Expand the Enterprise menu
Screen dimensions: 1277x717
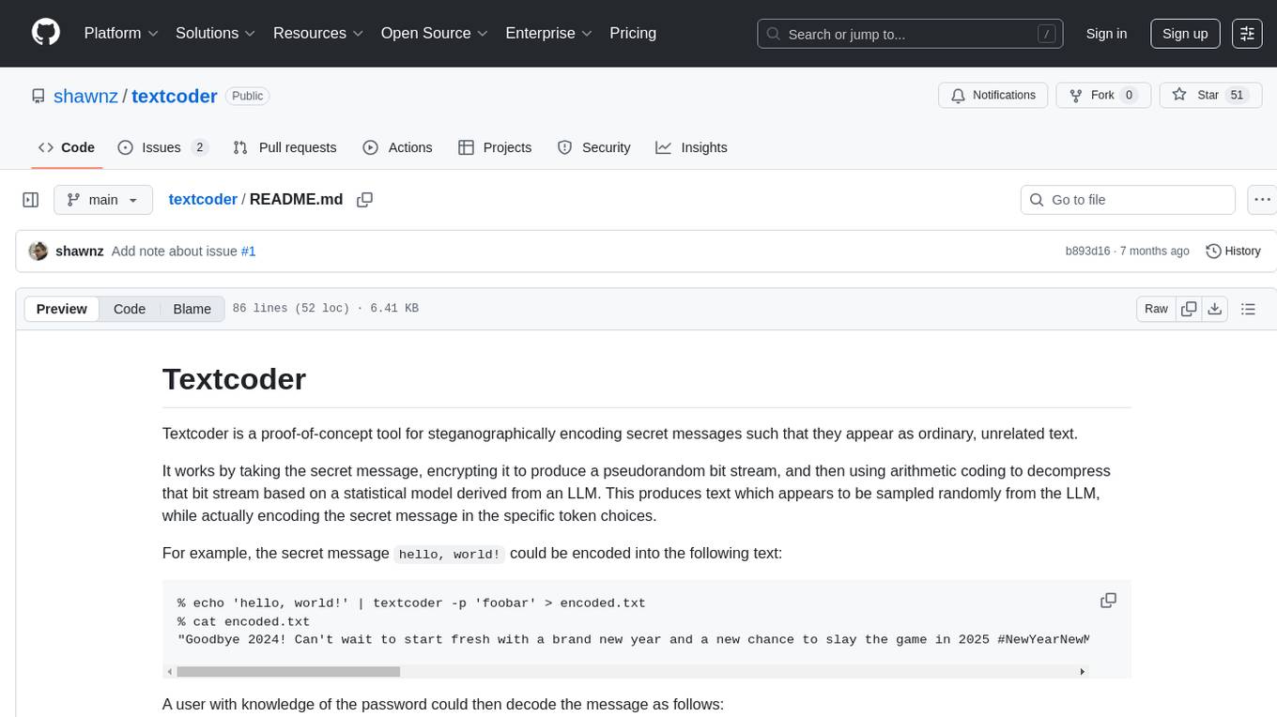(x=549, y=33)
